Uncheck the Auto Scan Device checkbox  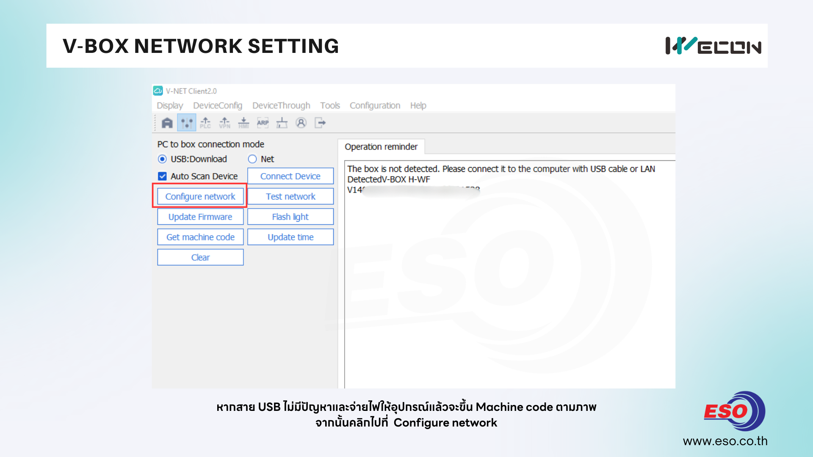point(162,176)
